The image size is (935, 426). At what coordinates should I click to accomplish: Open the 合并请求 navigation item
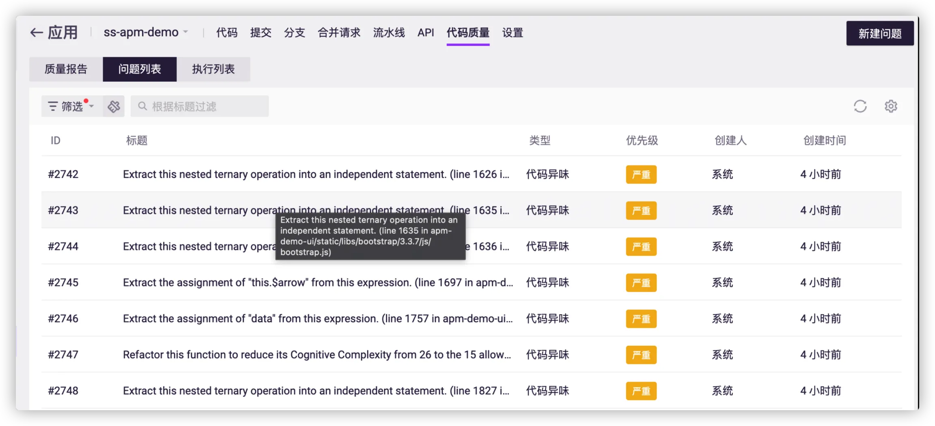tap(339, 33)
